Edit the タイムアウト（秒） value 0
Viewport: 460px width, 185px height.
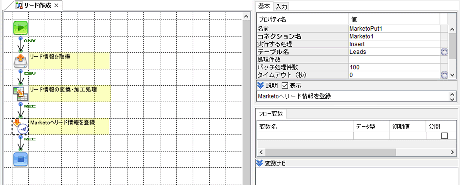coord(394,75)
